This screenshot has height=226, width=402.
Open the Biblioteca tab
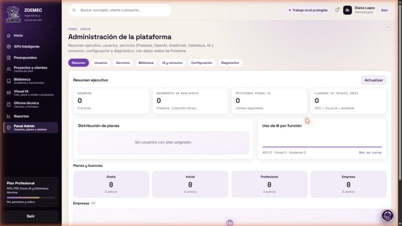(x=146, y=62)
